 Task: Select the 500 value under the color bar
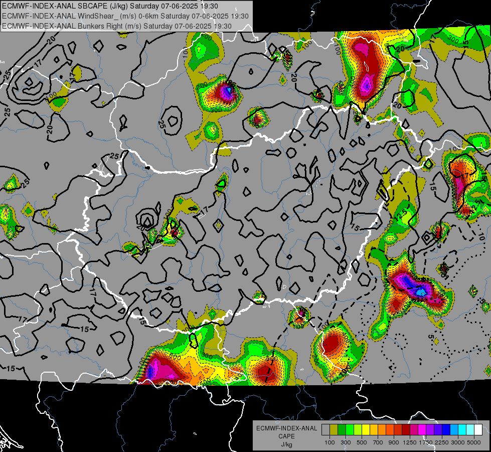(x=362, y=442)
